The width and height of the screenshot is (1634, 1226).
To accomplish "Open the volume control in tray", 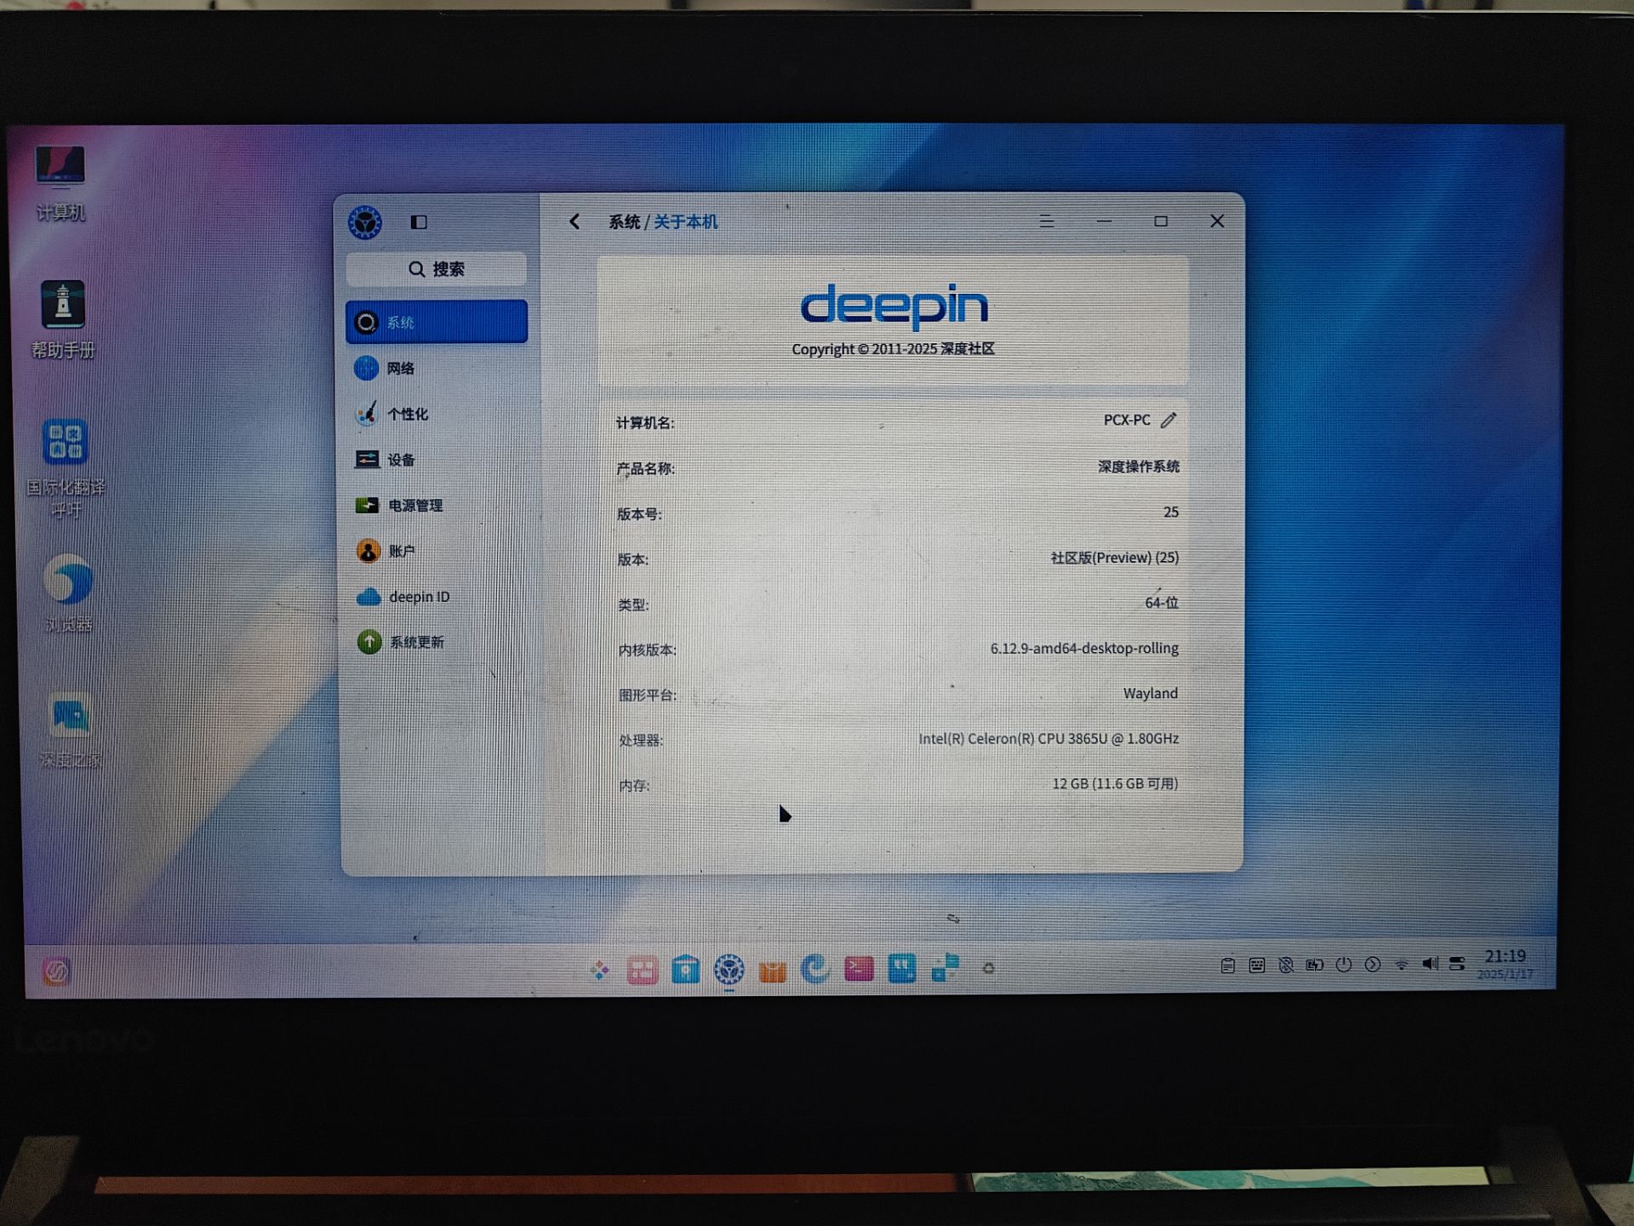I will (1430, 964).
